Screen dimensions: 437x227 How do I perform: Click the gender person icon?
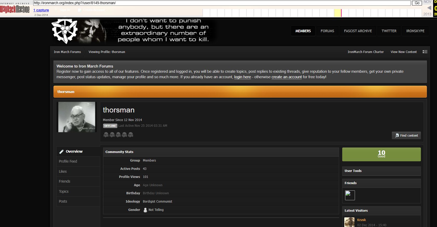coord(145,210)
